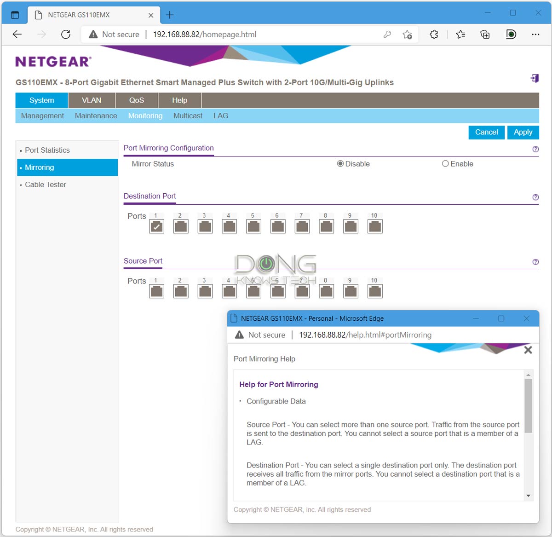This screenshot has height=537, width=552.
Task: Click the logout icon below the banner
Action: tap(535, 78)
